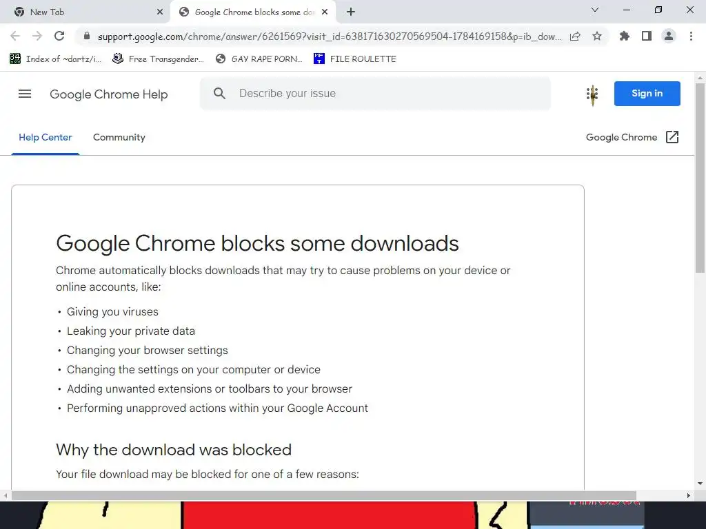706x529 pixels.
Task: Restore down the Chrome window
Action: pyautogui.click(x=658, y=10)
